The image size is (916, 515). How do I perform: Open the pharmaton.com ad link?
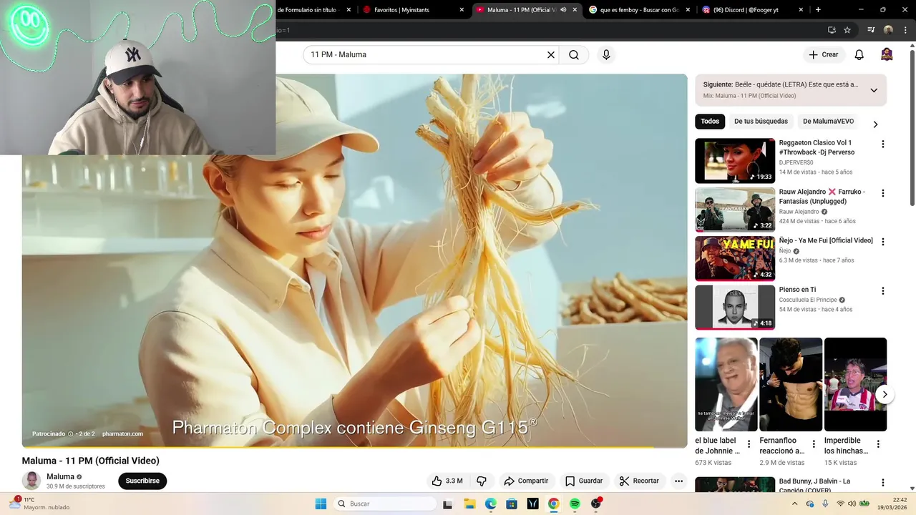point(122,434)
